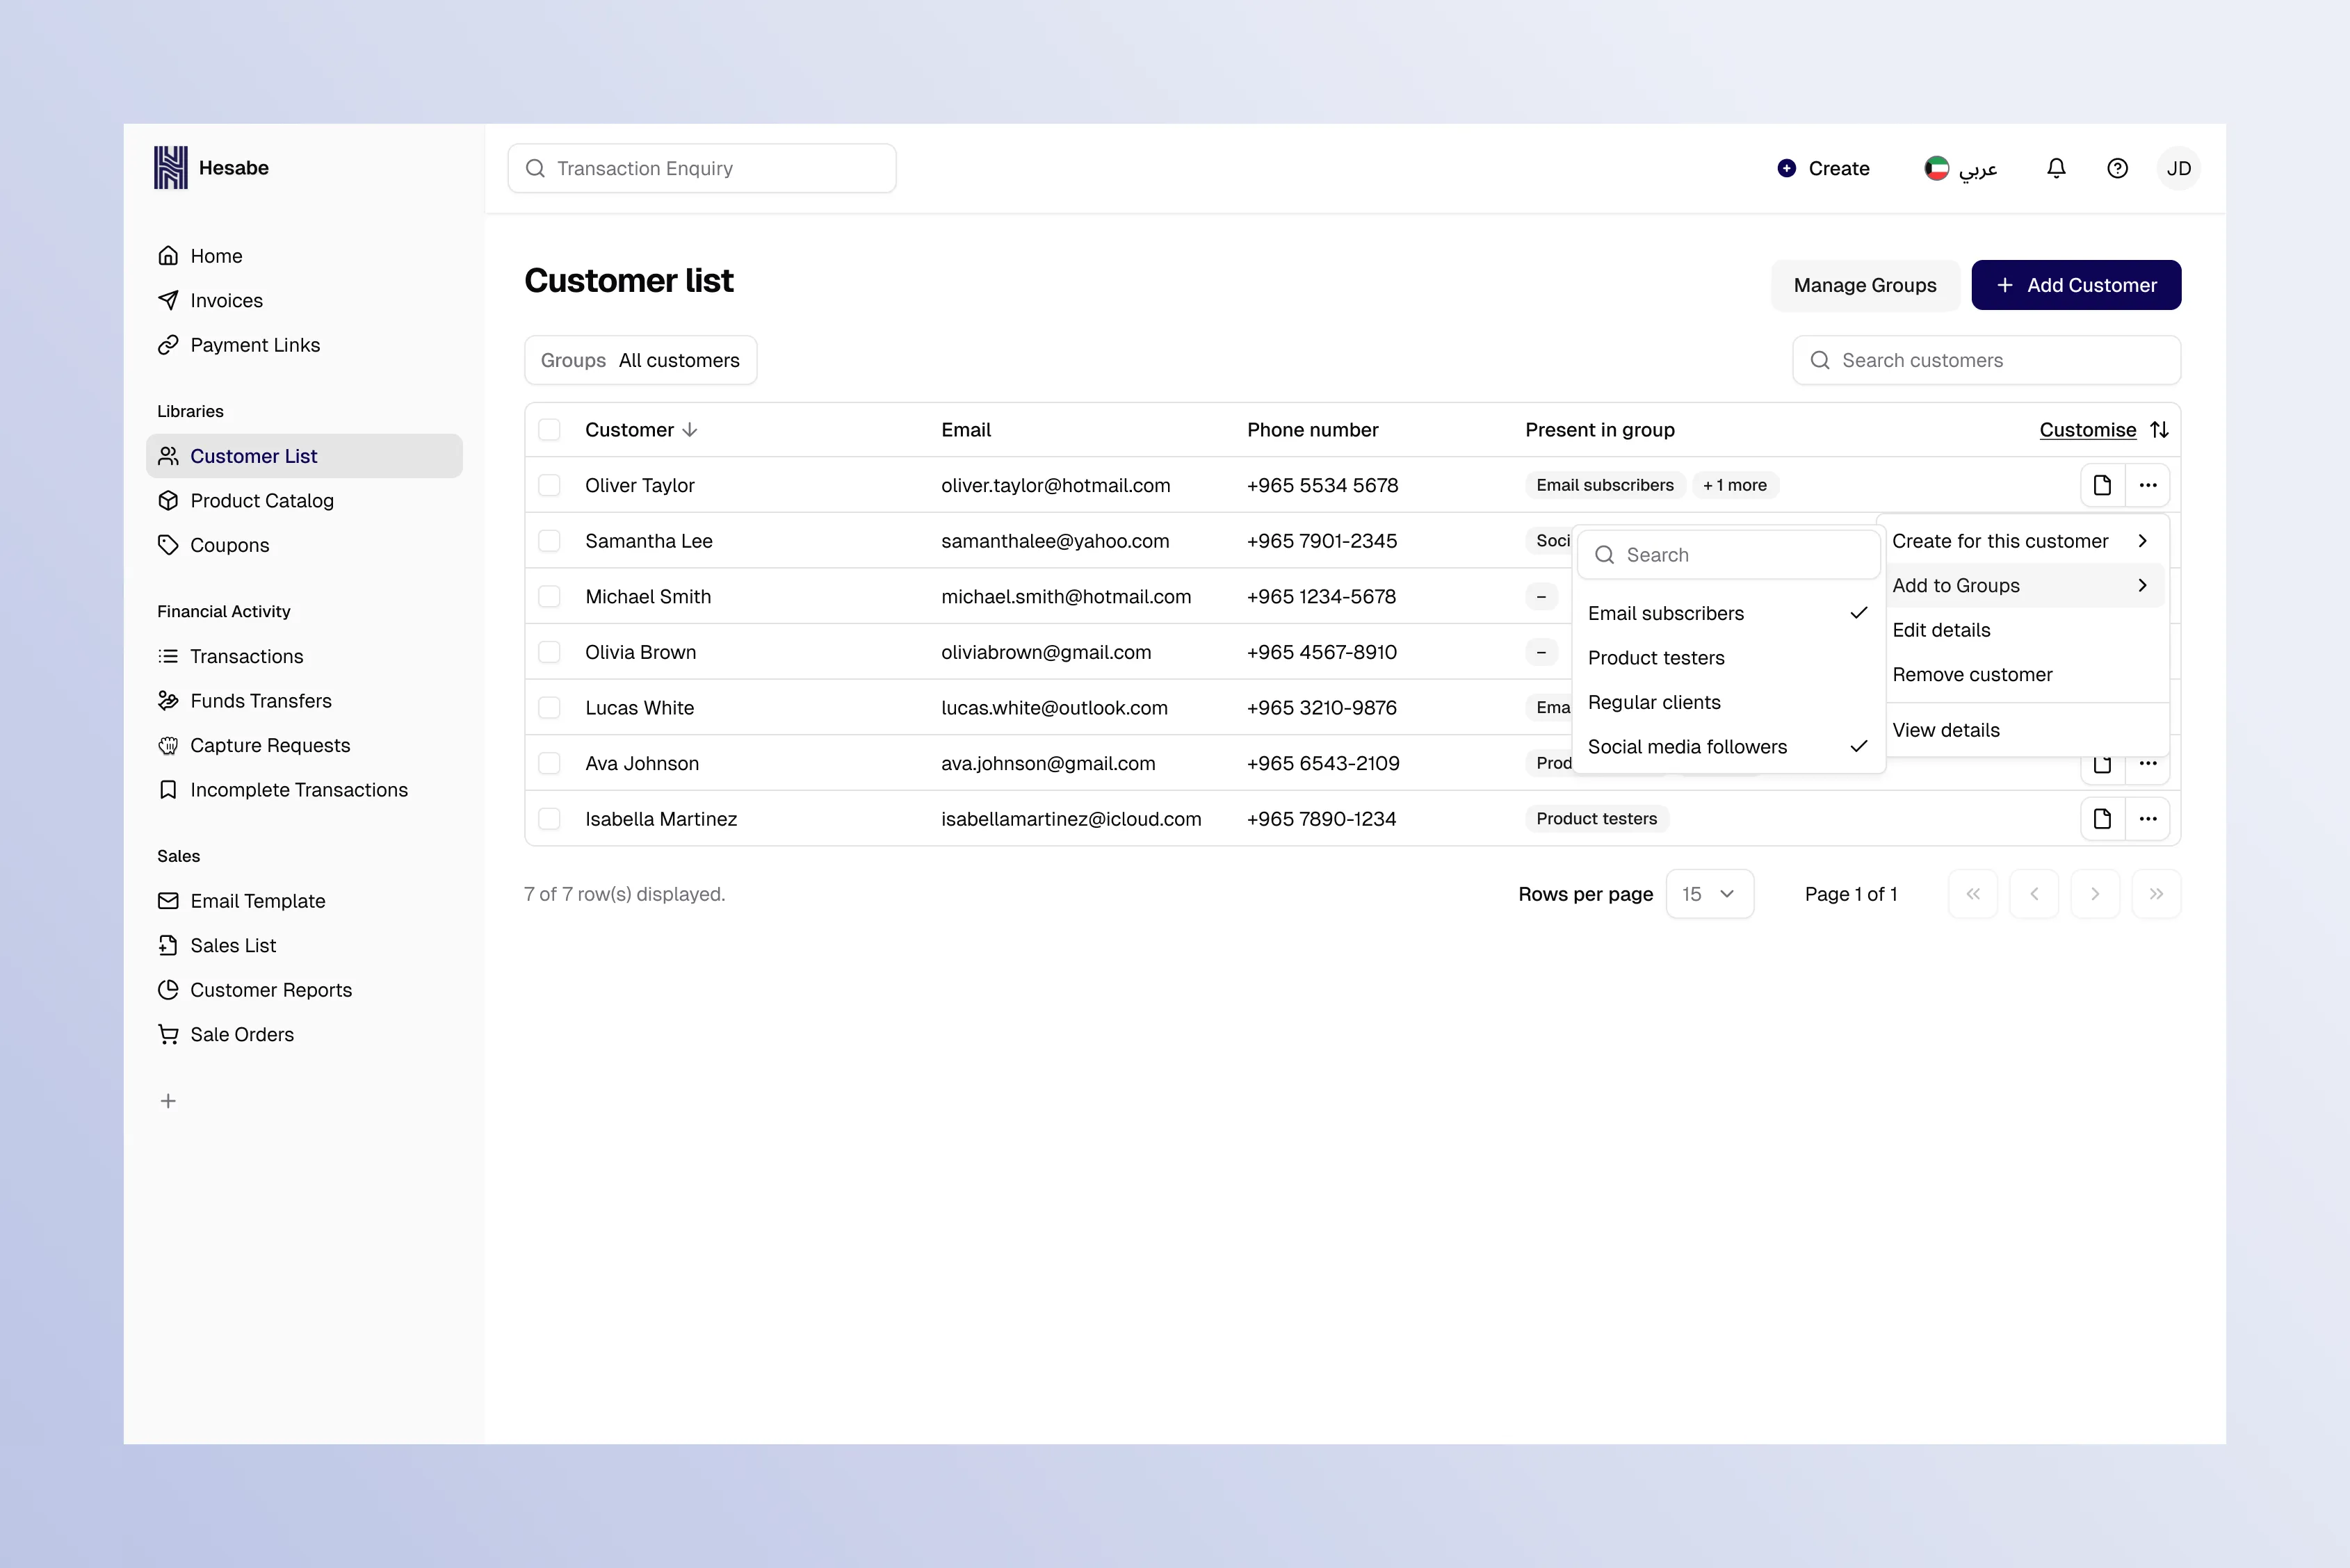Open the Groups All customers filter
Viewport: 2350px width, 1568px height.
coord(640,360)
